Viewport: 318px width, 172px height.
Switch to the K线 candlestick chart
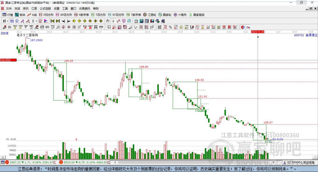click(32, 15)
